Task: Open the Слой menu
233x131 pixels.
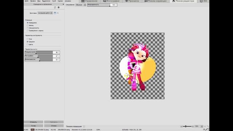Action: [x=54, y=1]
